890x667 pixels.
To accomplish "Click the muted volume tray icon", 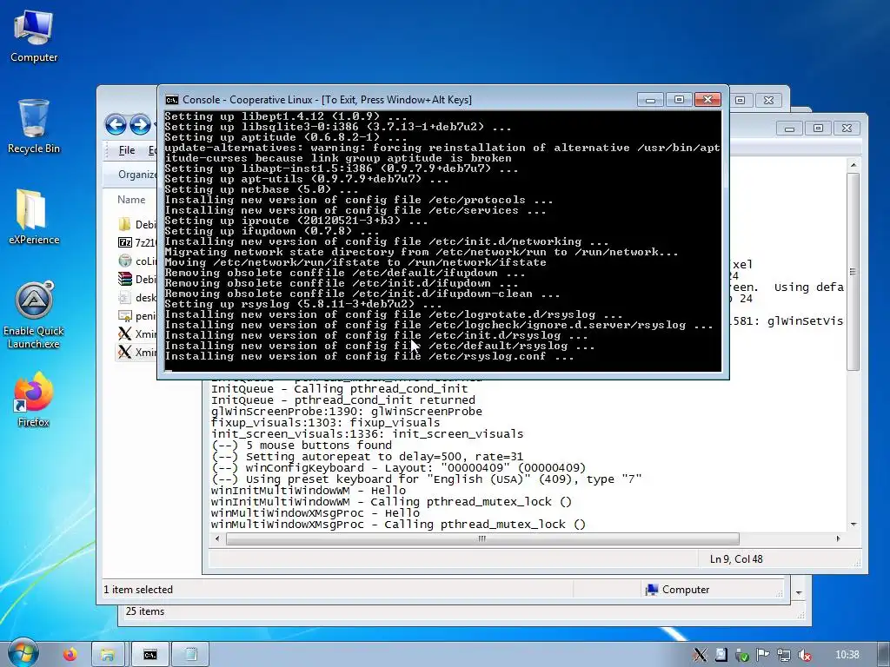I will coord(805,655).
